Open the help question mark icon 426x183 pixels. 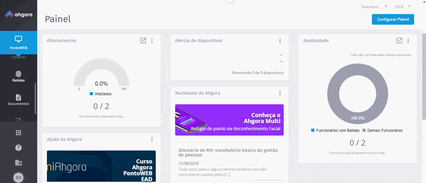pos(18,148)
